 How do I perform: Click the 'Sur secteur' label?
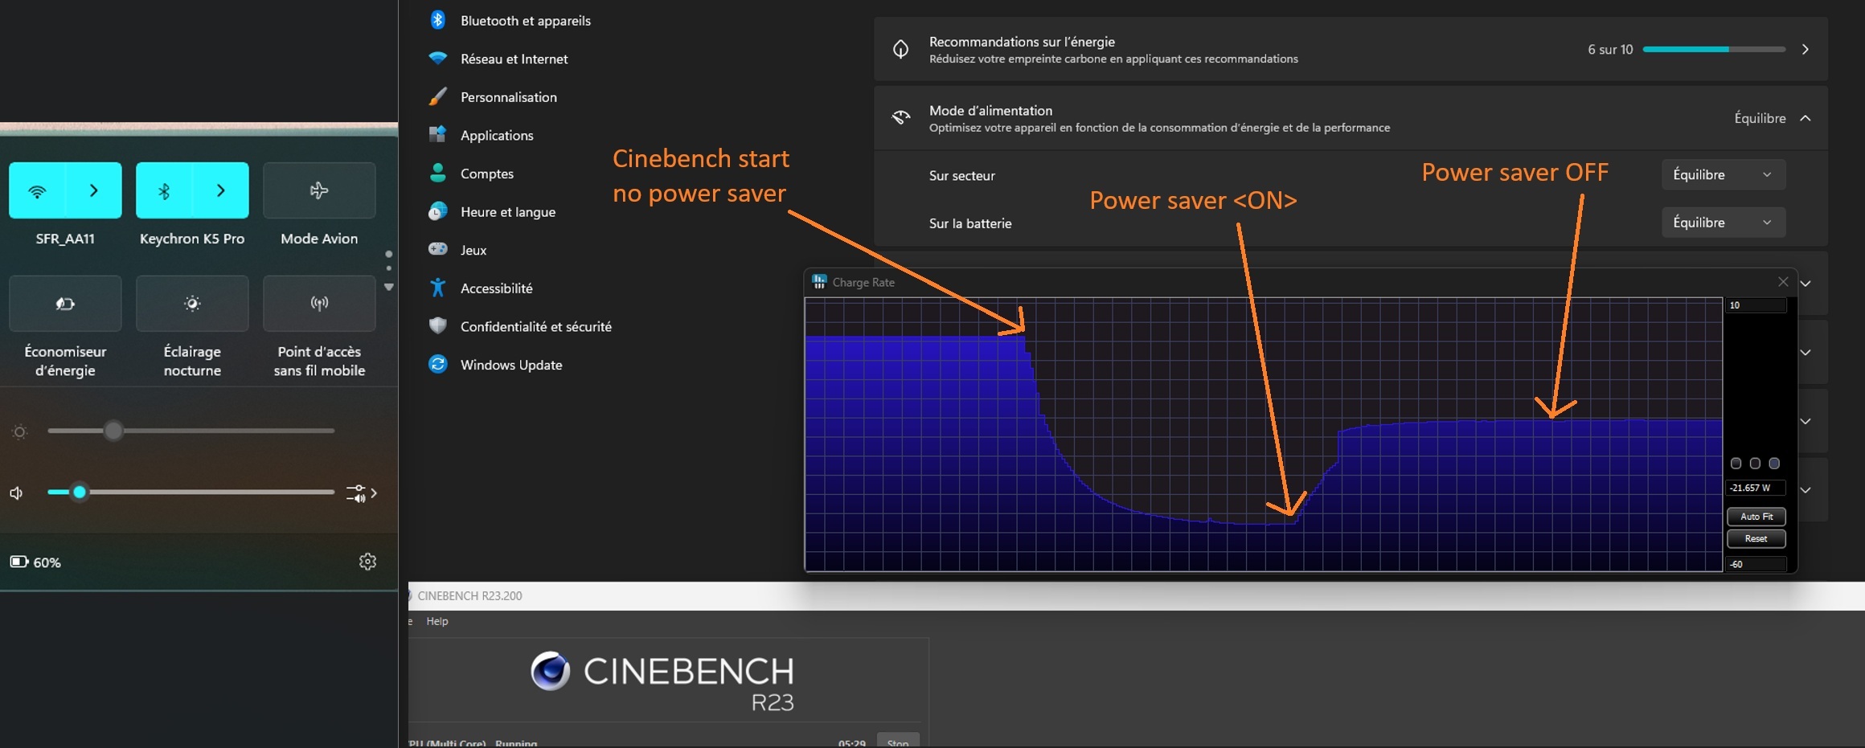tap(961, 175)
